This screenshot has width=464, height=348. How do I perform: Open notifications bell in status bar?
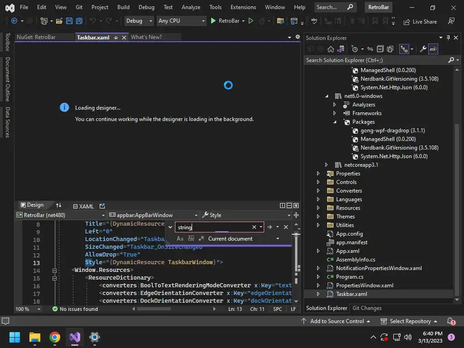(451, 321)
